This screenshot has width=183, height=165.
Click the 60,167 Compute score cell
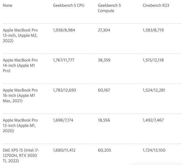(104, 90)
